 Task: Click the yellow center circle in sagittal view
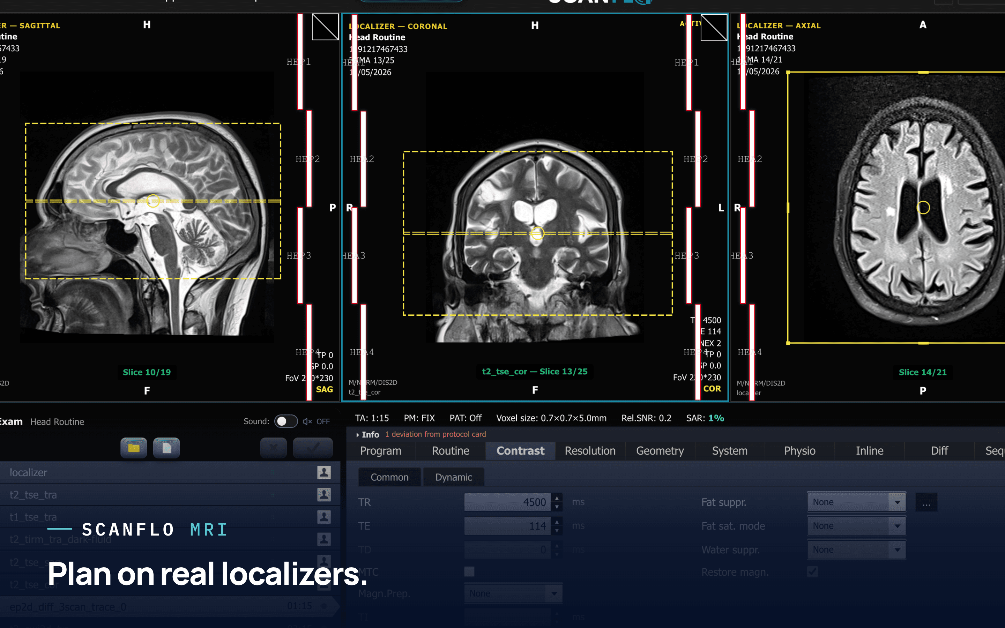pos(153,201)
